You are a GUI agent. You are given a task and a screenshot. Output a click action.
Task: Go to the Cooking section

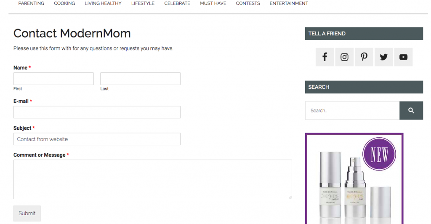tap(64, 3)
